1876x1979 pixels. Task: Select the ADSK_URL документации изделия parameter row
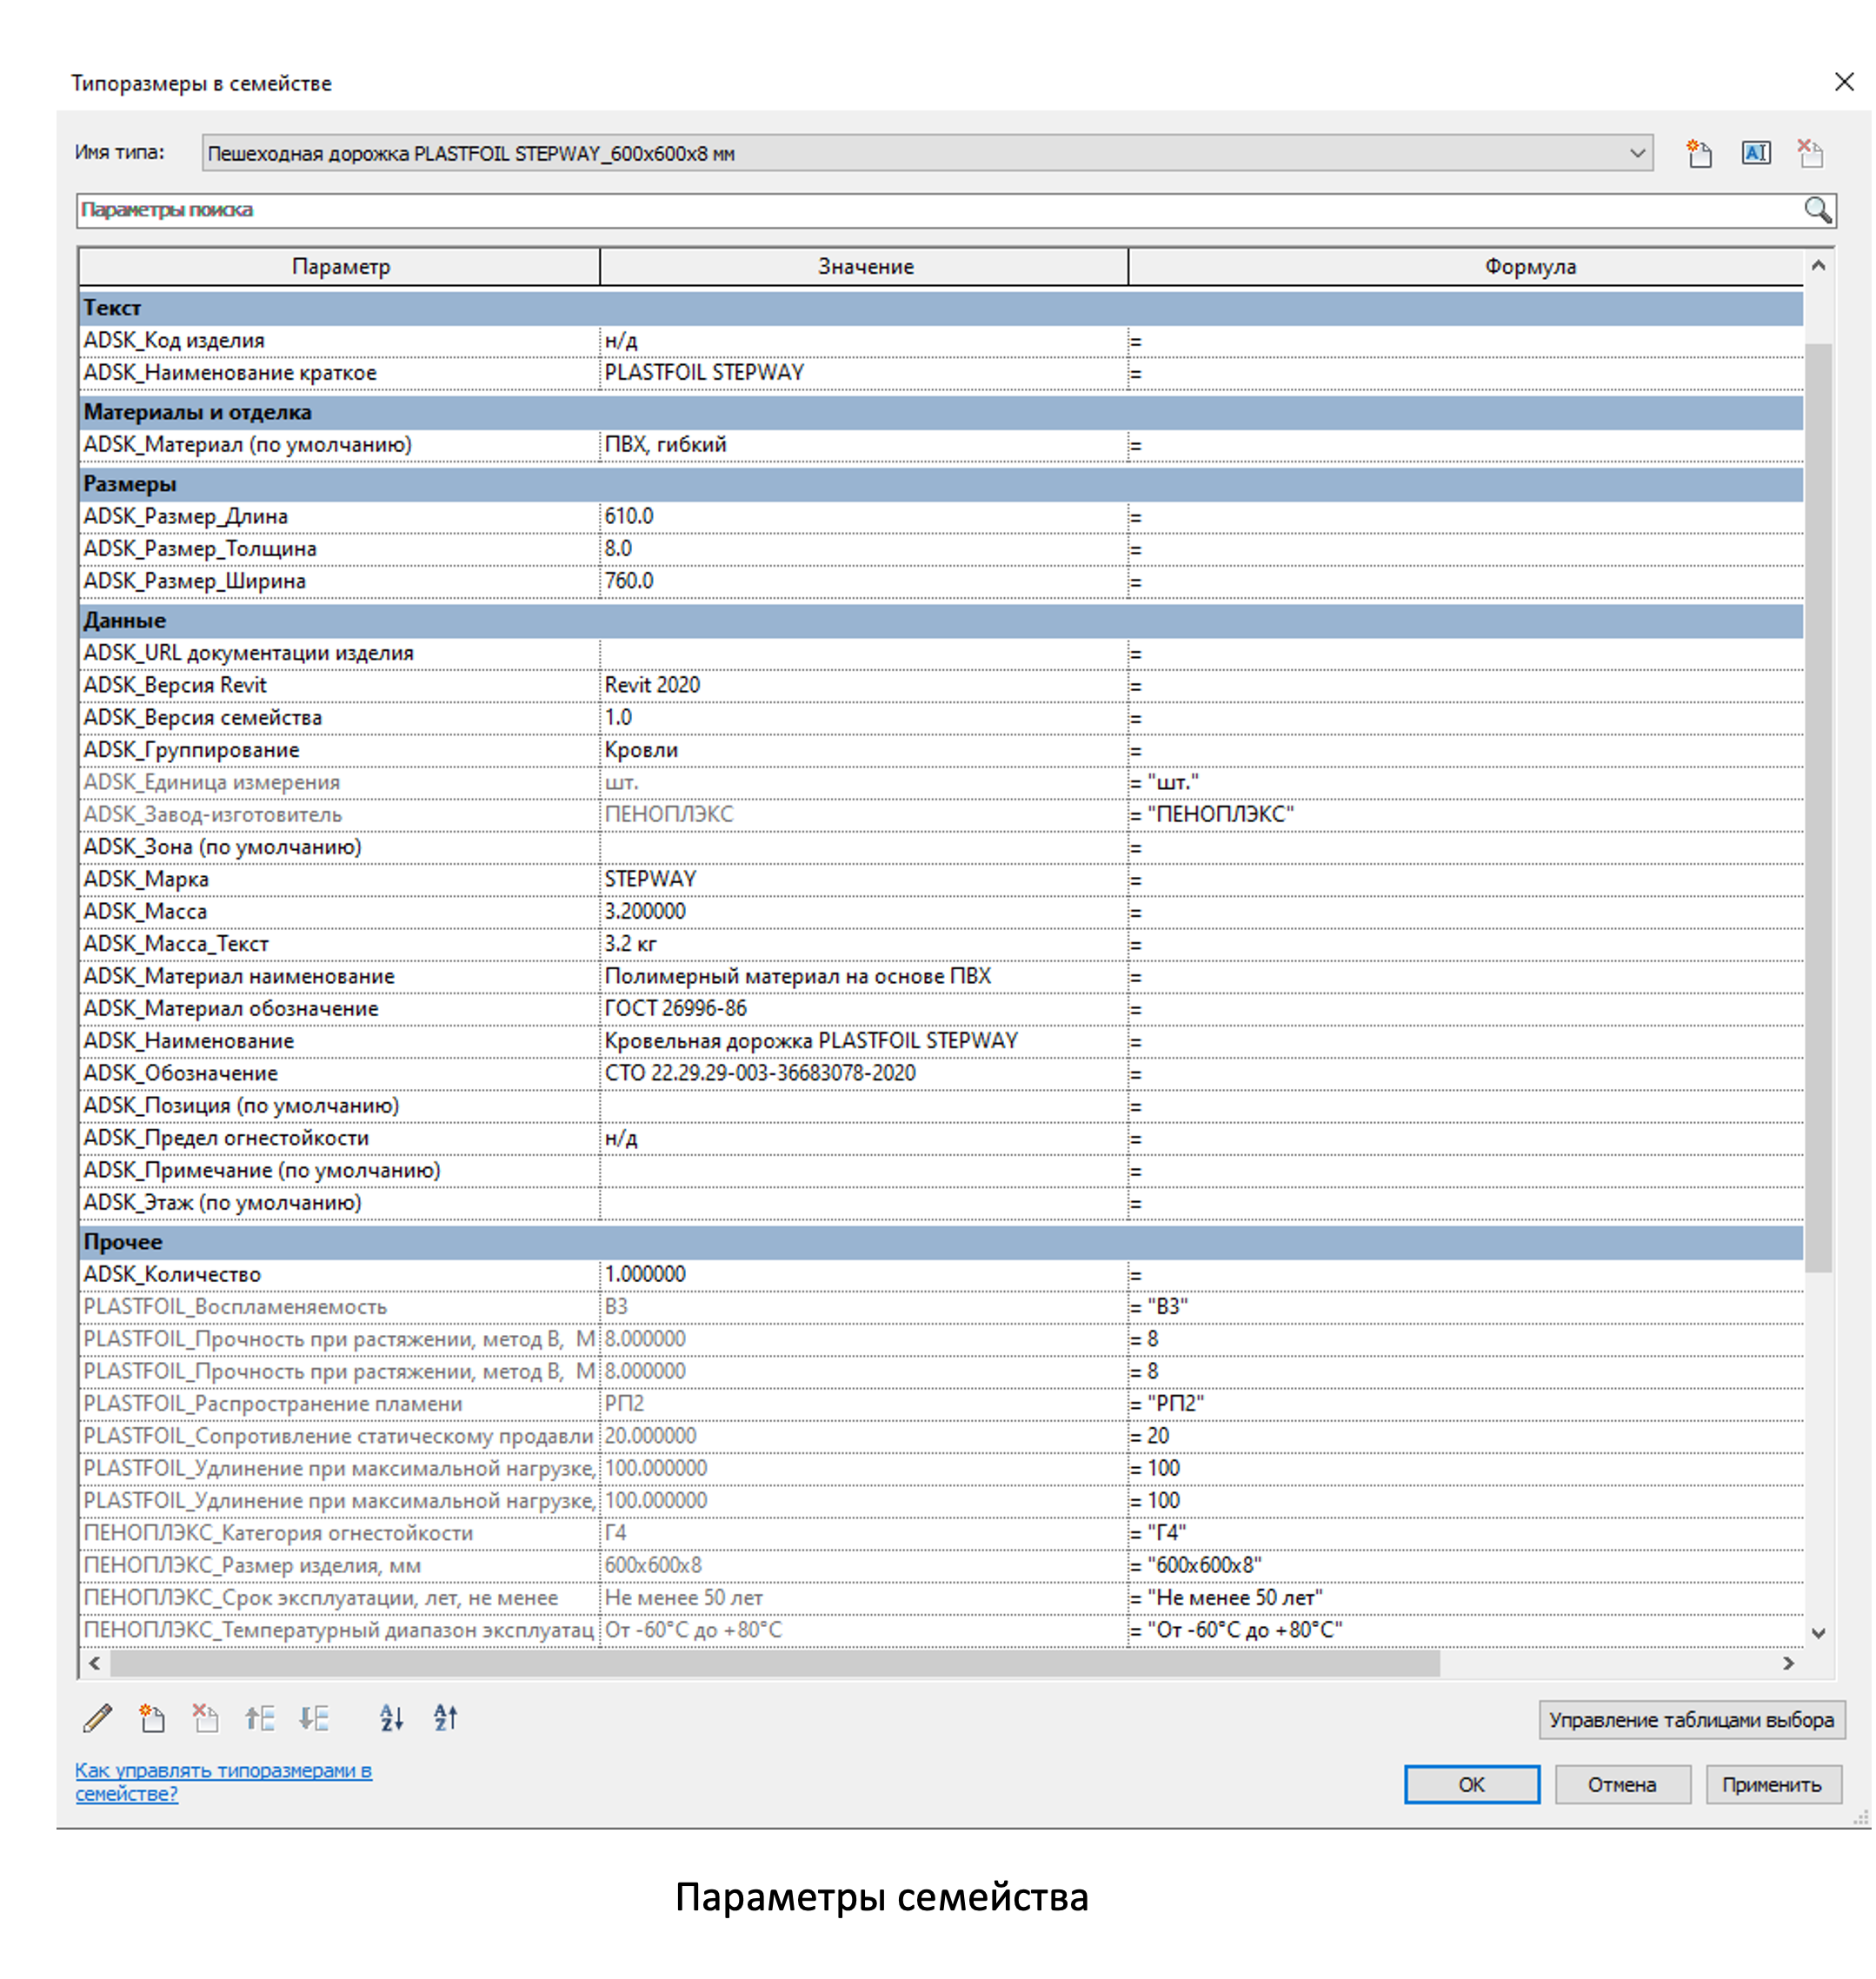(941, 653)
